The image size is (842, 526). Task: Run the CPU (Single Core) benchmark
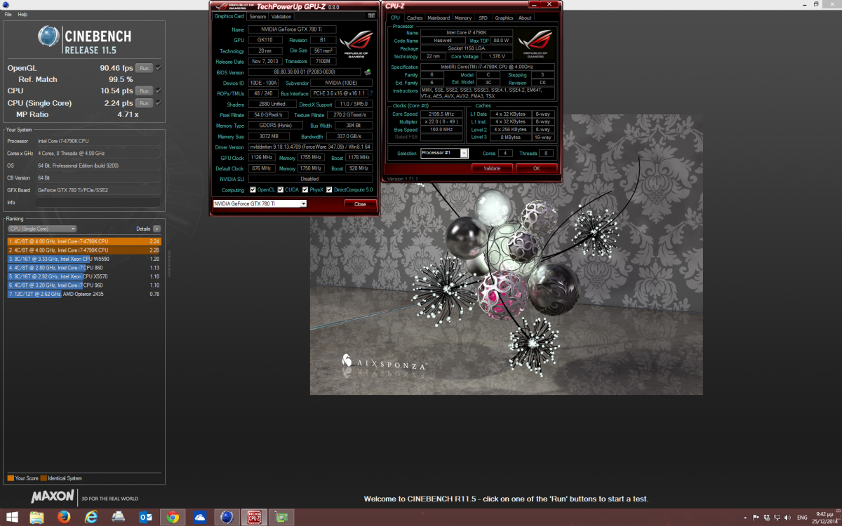pos(144,103)
